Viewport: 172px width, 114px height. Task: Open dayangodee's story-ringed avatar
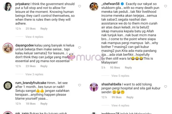coord(8,48)
